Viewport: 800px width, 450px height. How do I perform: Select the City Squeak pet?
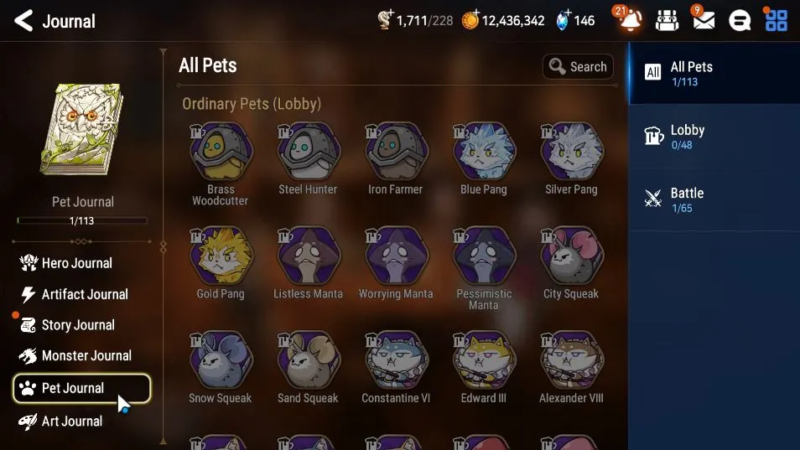(x=571, y=263)
